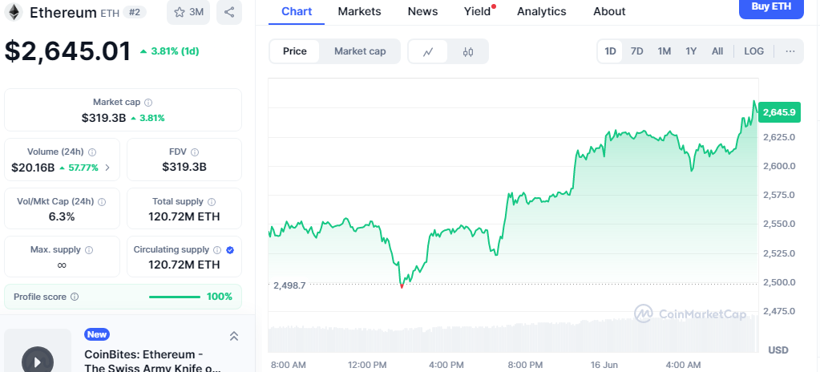
Task: Set chart range to 7D
Action: (637, 51)
